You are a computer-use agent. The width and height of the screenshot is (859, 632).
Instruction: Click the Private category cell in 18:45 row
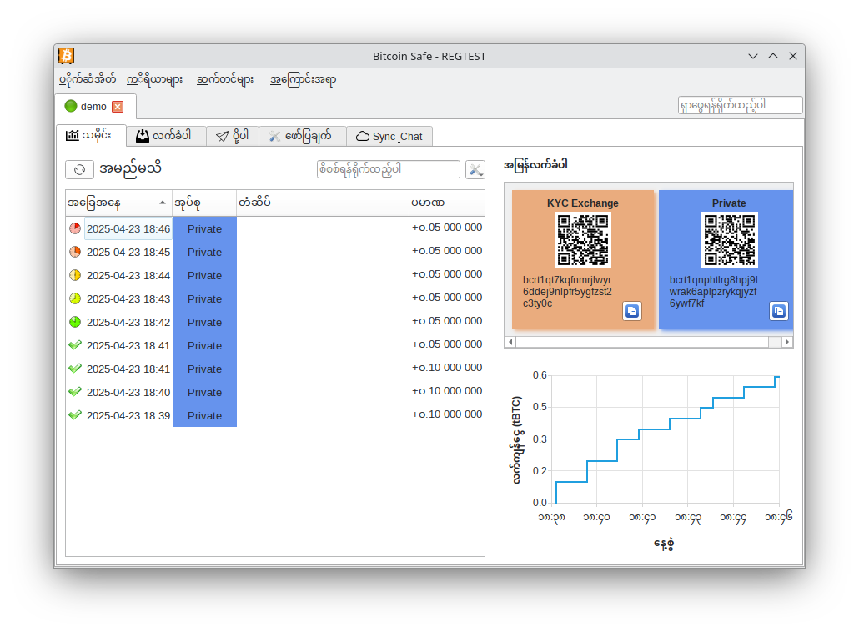point(204,252)
